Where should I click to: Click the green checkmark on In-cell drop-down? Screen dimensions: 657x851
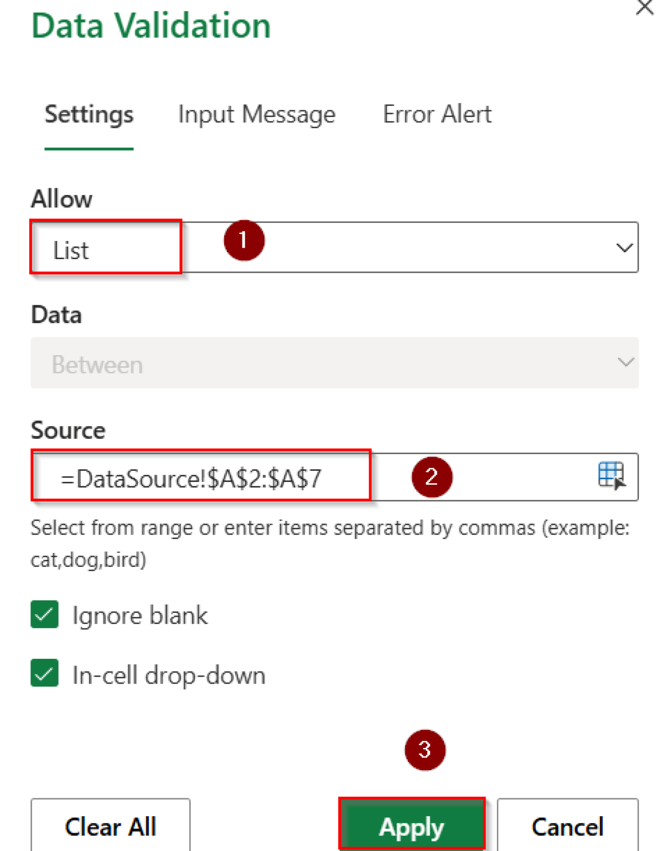[x=44, y=674]
